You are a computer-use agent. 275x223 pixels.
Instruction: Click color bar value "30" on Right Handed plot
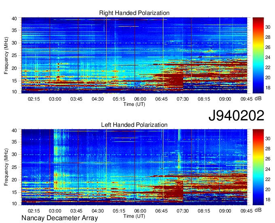(x=268, y=27)
